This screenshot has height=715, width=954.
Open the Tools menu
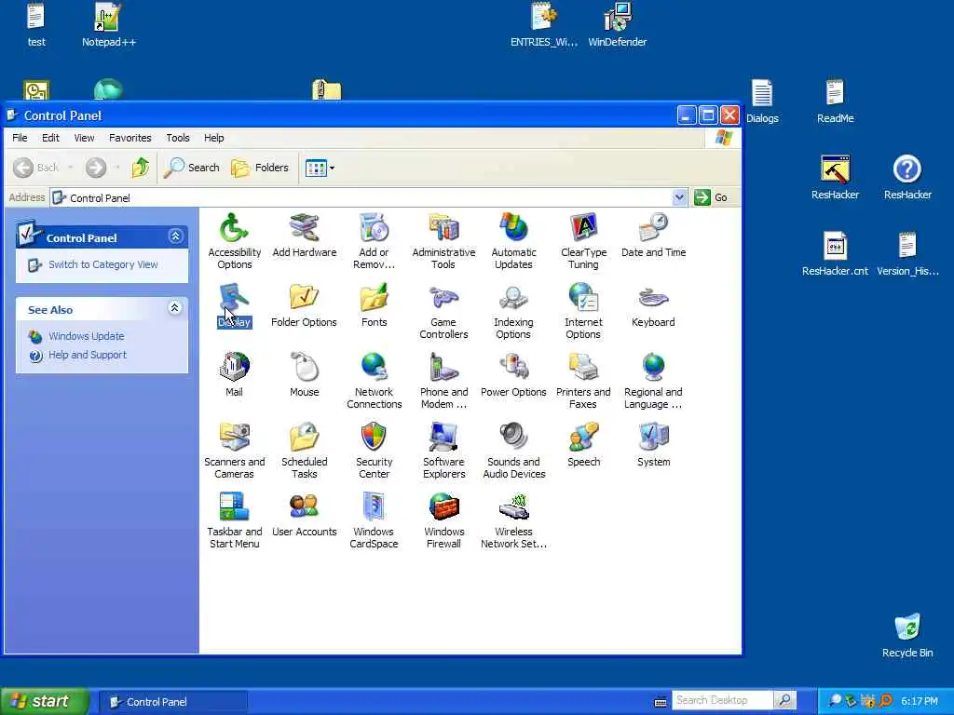(x=178, y=138)
